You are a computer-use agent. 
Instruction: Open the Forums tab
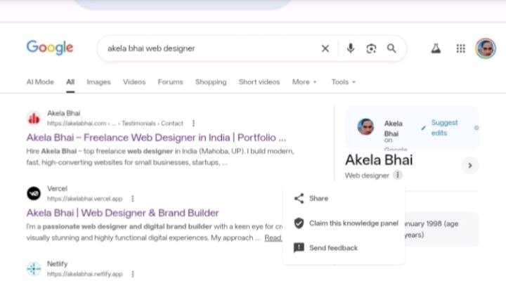click(170, 82)
